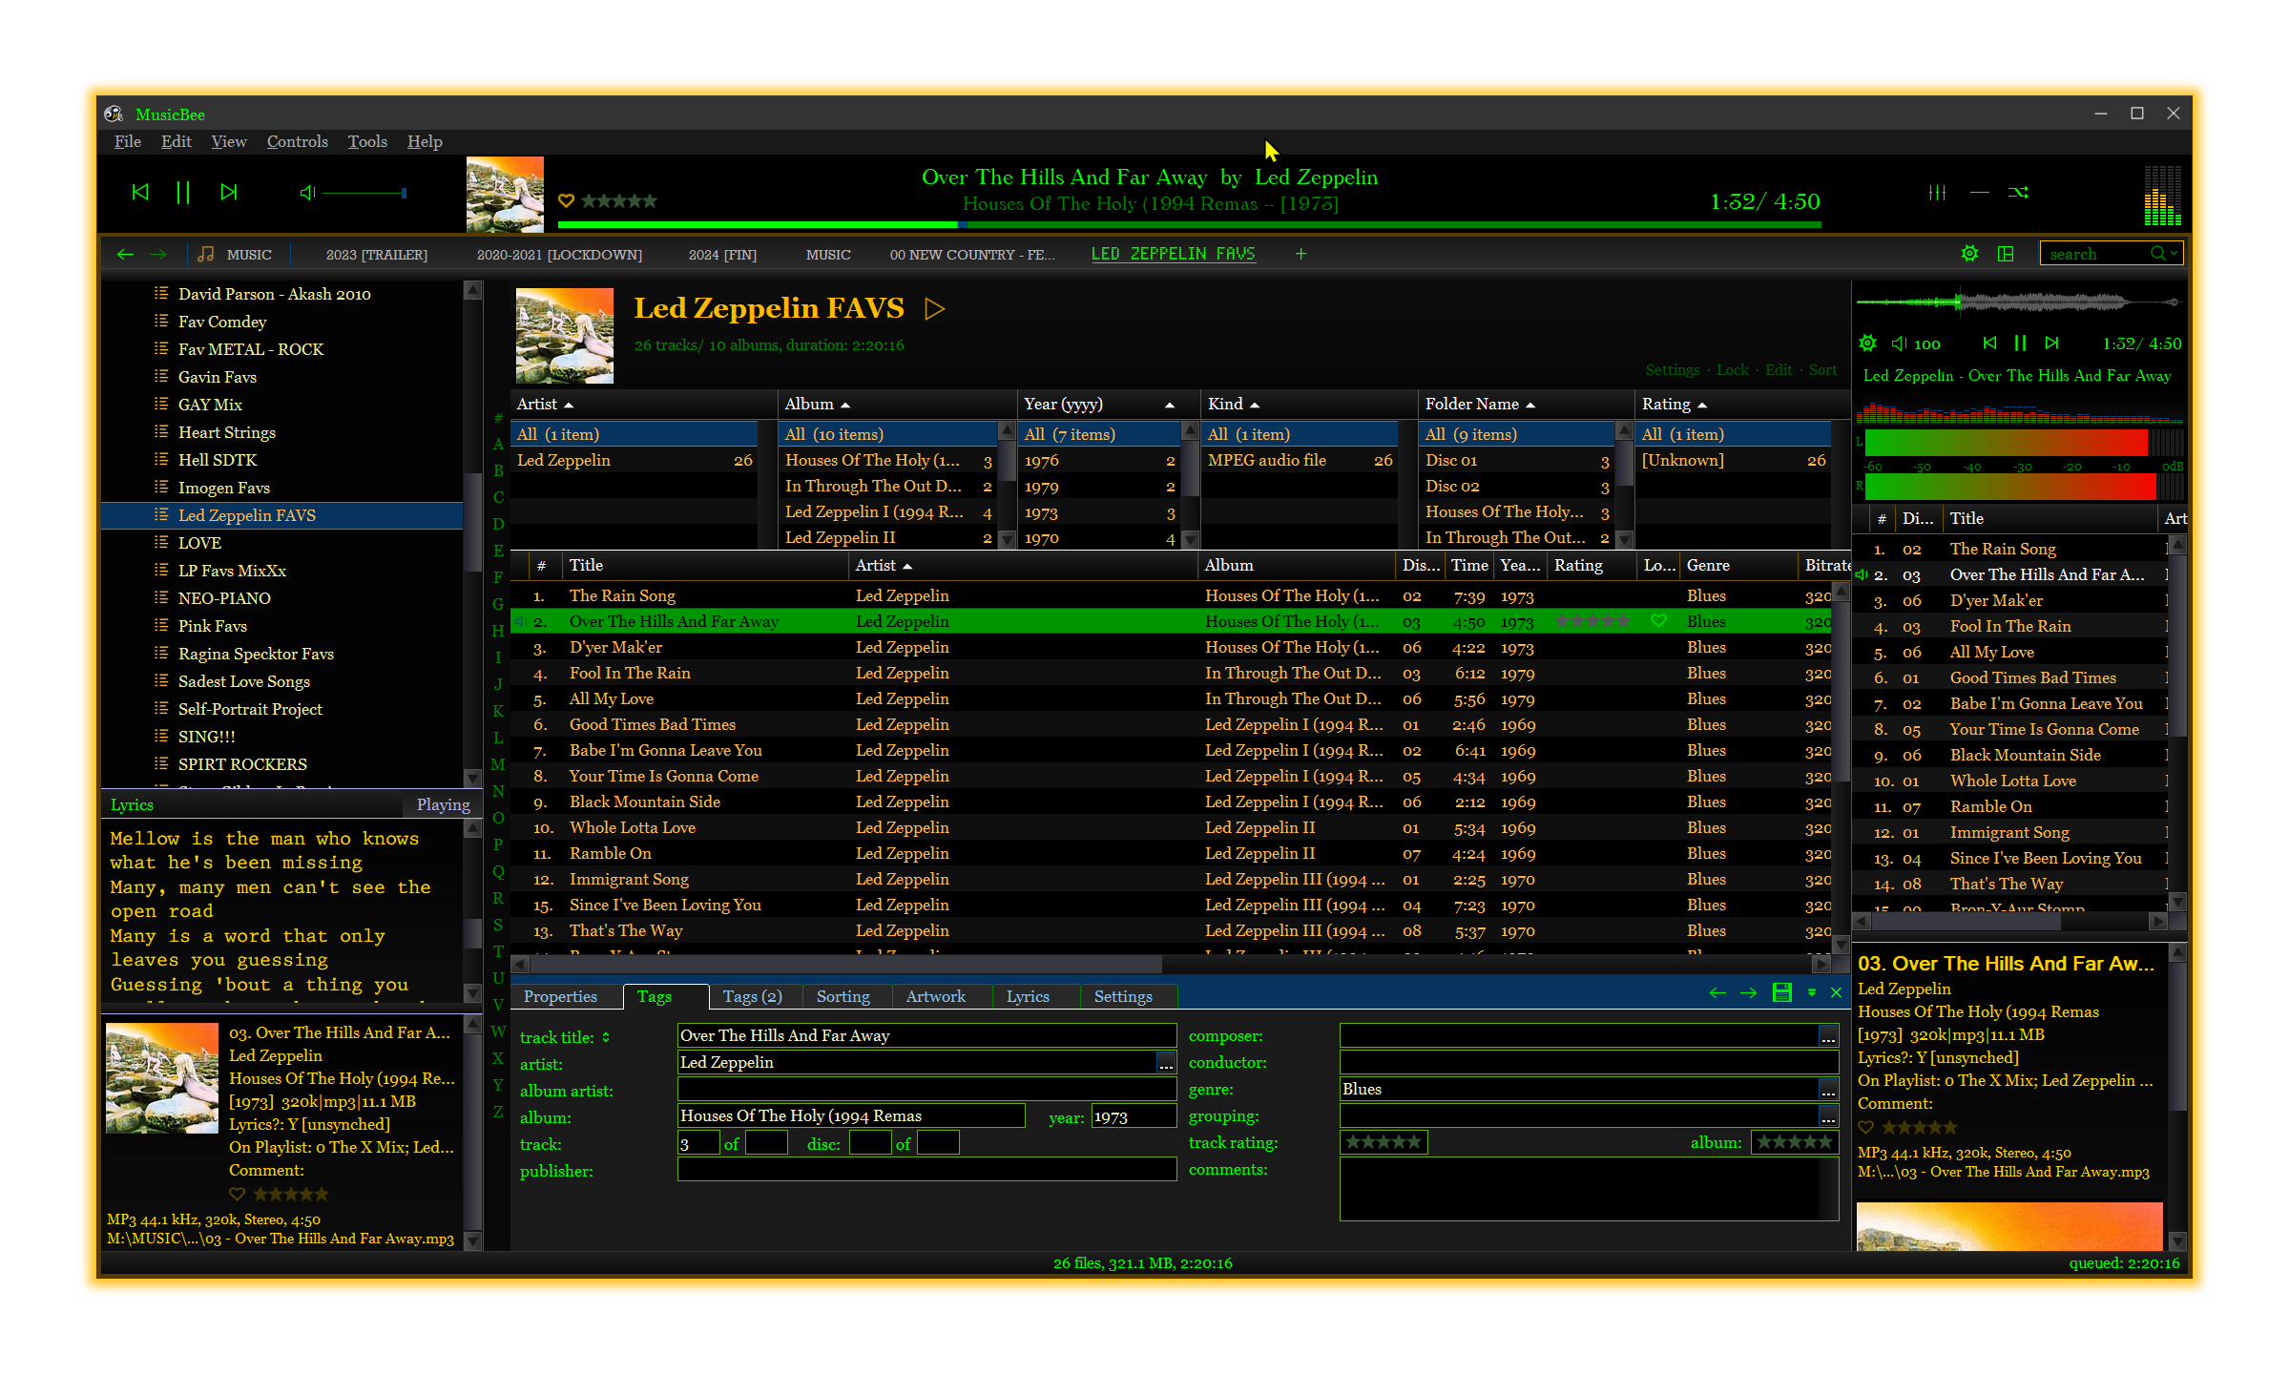Image resolution: width=2289 pixels, height=1375 pixels.
Task: Go to next file in tag editor
Action: click(1748, 992)
